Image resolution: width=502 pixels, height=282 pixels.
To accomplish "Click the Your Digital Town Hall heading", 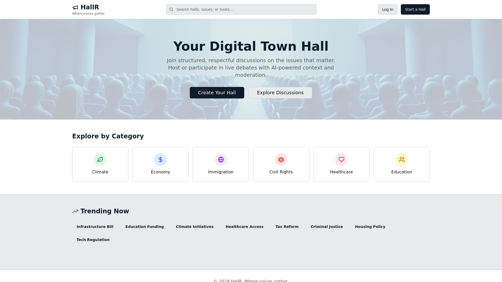I will point(251,46).
